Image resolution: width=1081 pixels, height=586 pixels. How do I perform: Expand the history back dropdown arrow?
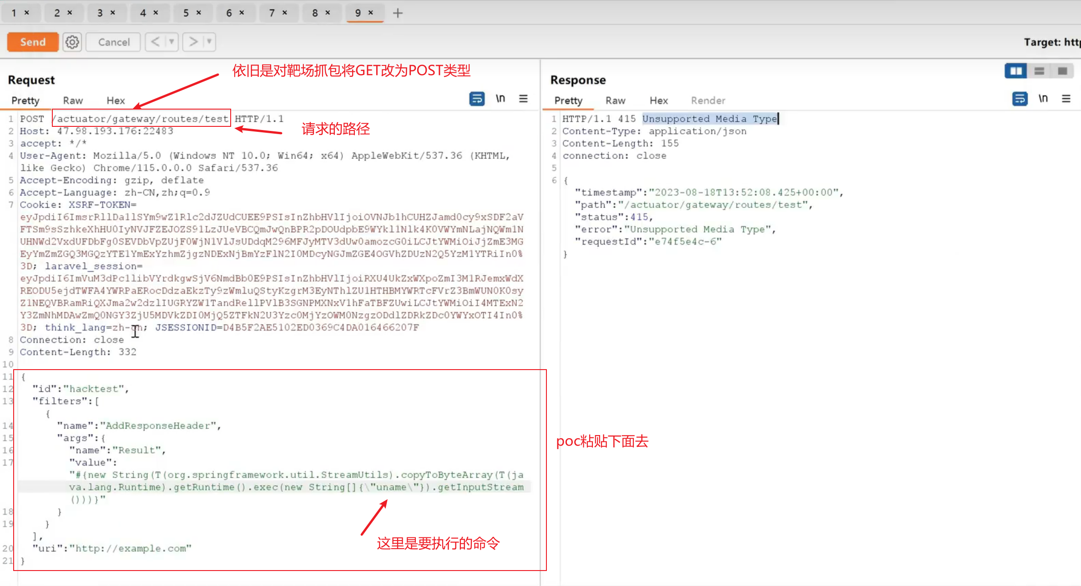(x=172, y=42)
